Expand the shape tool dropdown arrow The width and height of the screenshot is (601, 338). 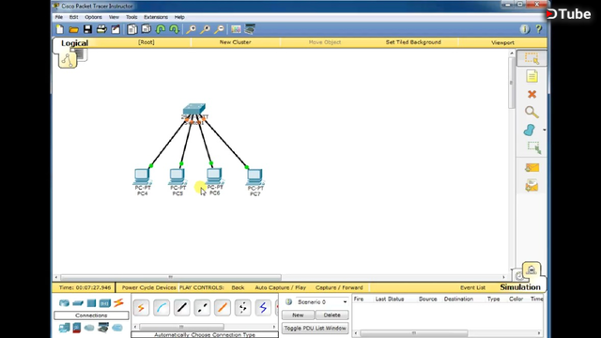click(x=544, y=131)
